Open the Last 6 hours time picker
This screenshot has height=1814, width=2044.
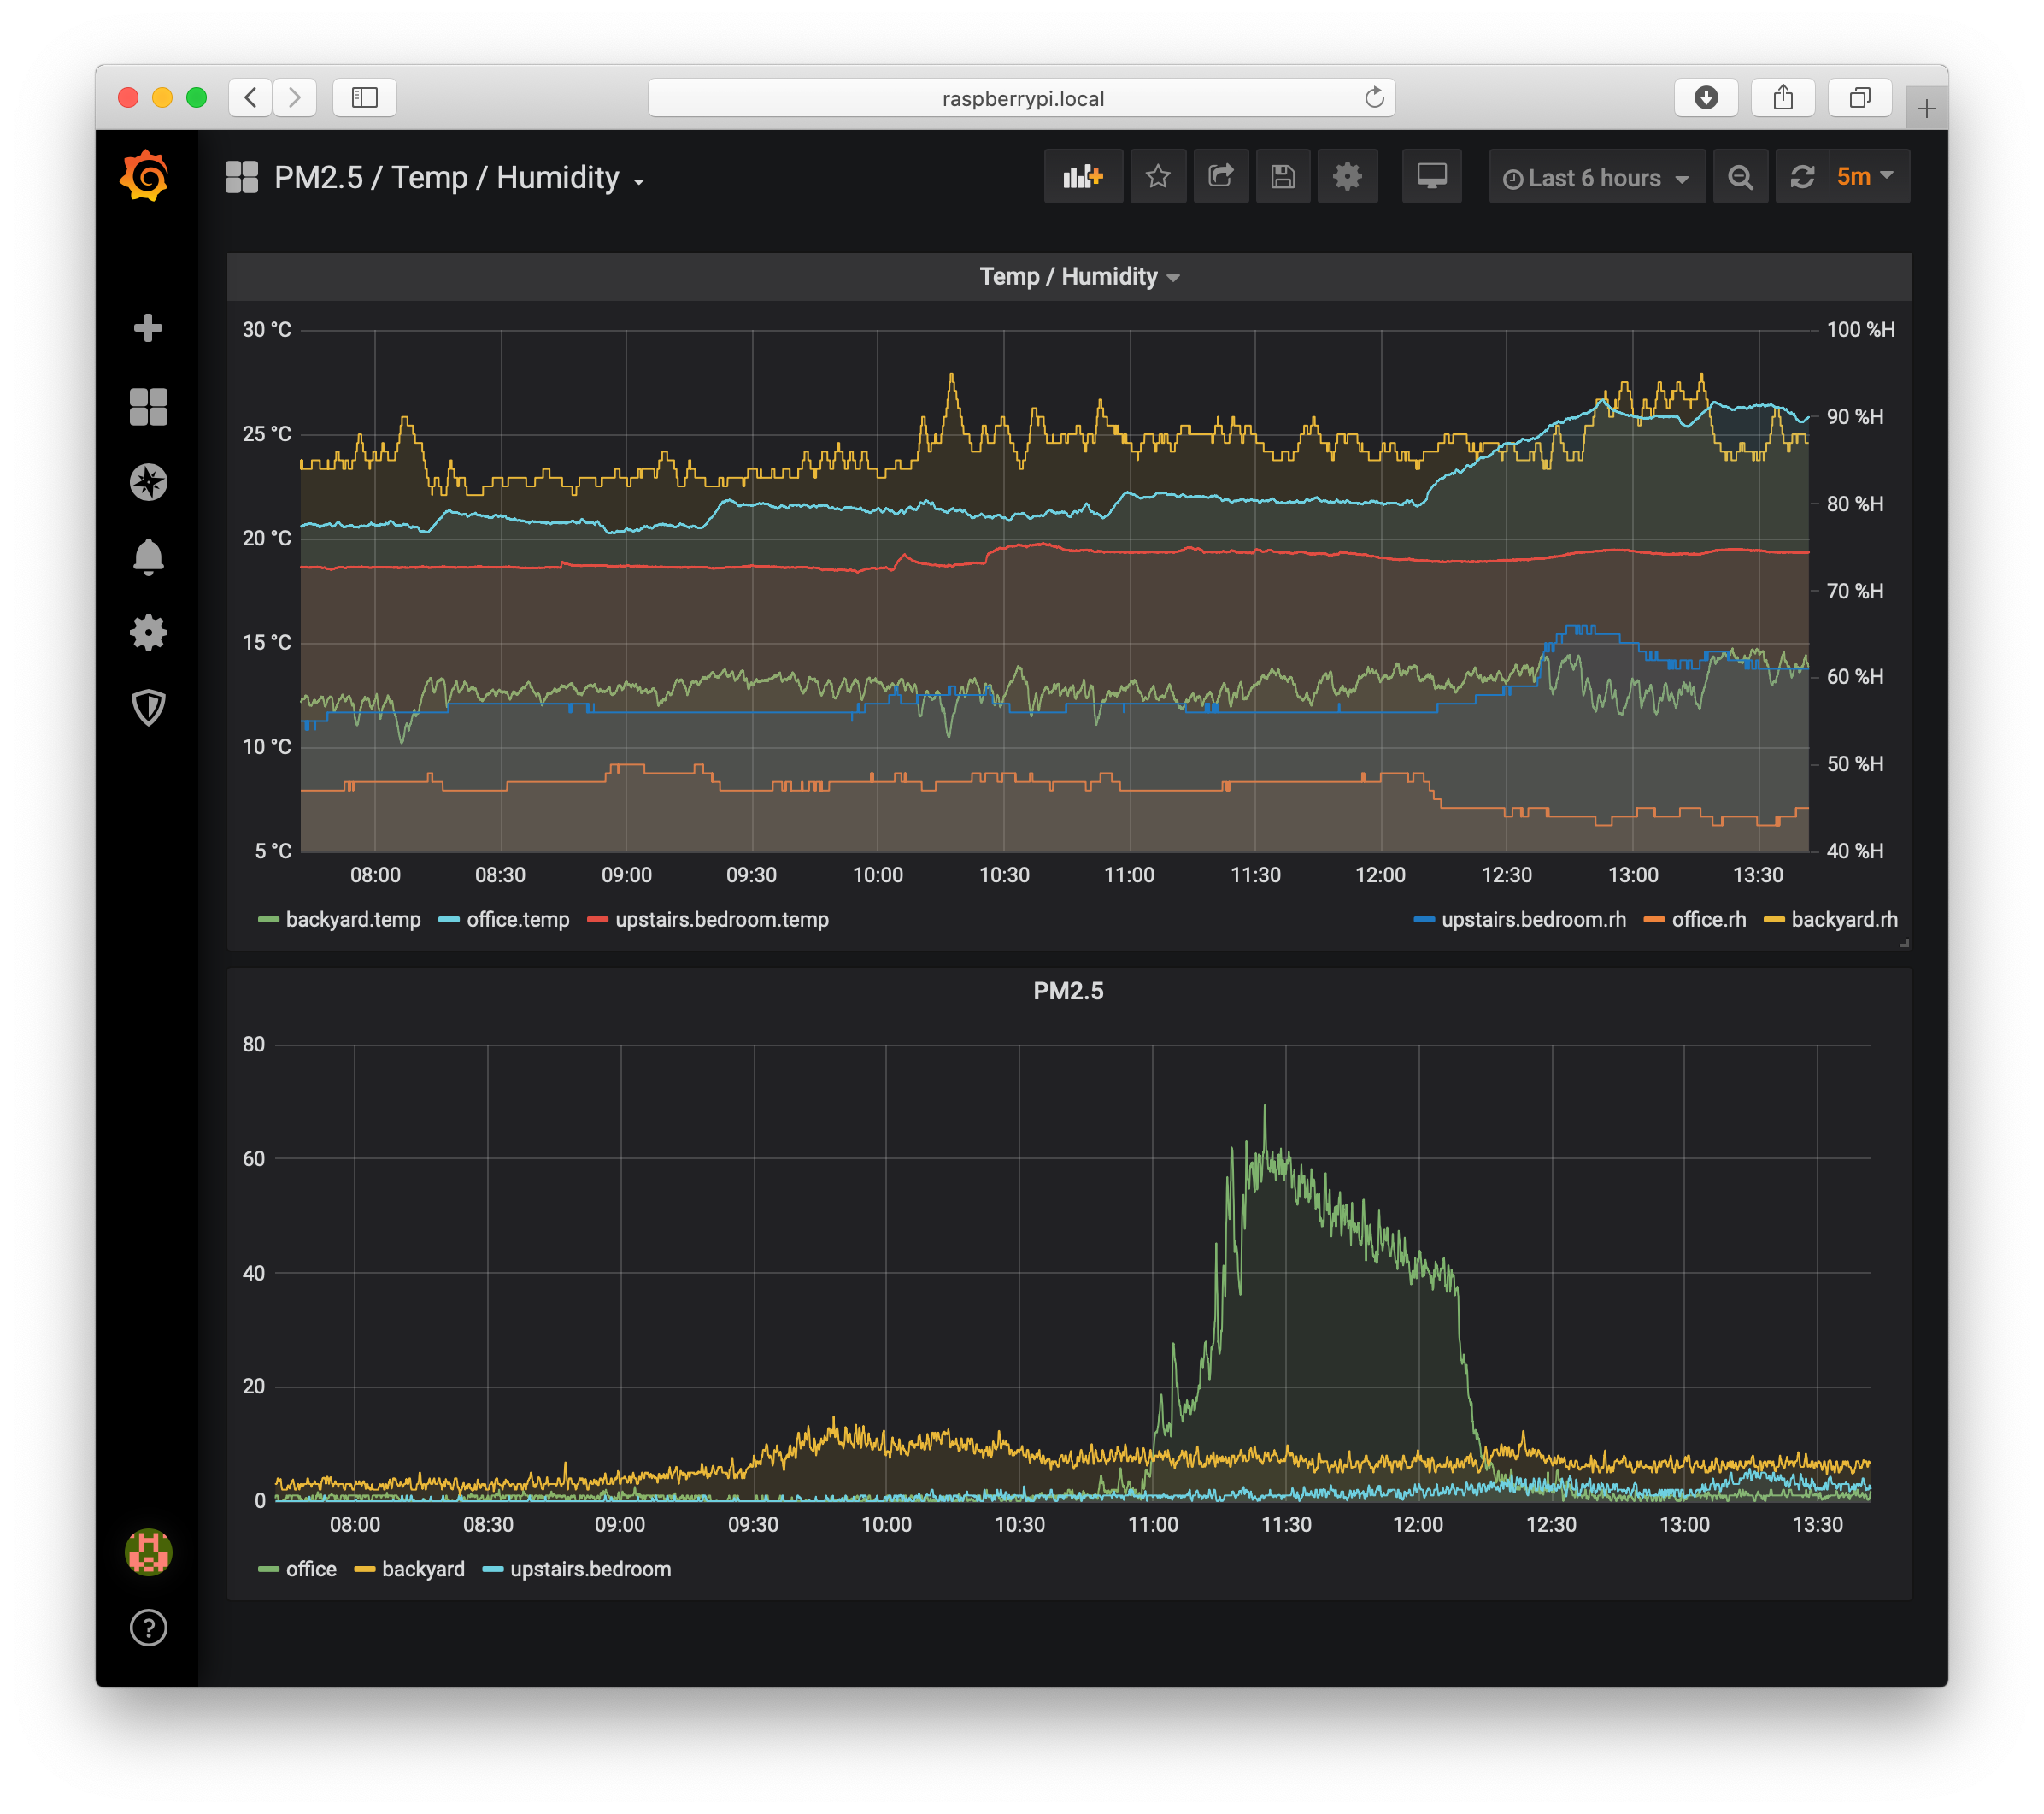tap(1596, 177)
